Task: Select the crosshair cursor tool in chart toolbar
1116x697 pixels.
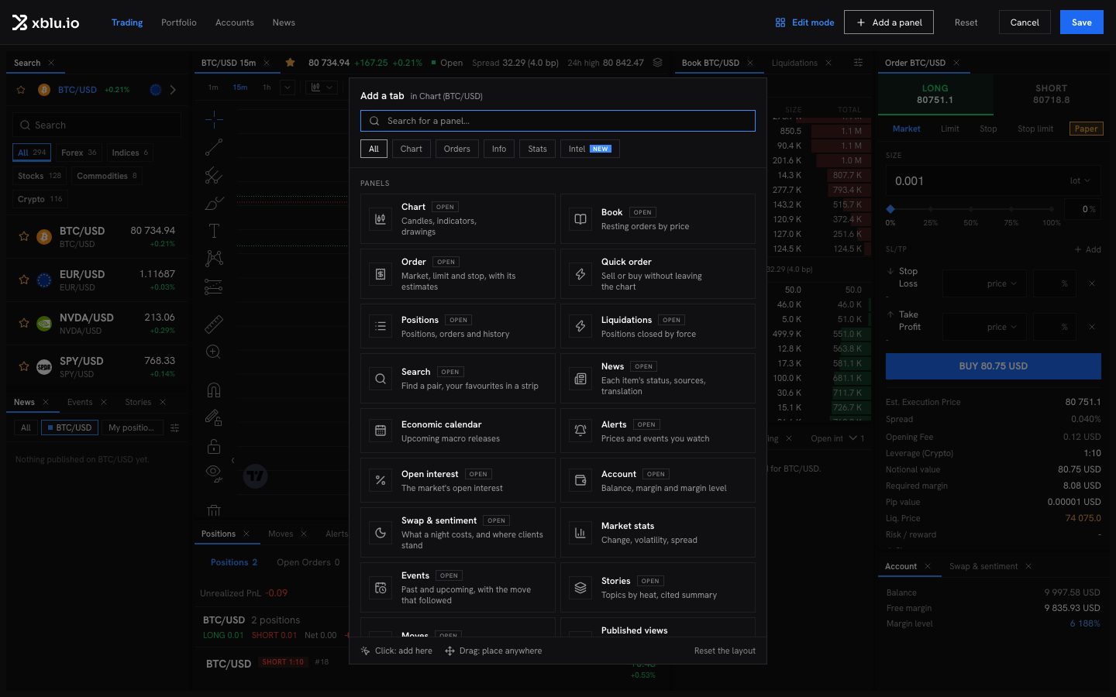Action: 214,118
